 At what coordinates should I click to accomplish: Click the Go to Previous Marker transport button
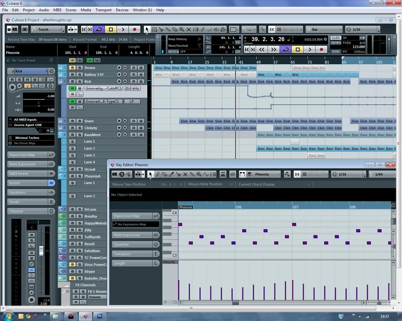point(247,49)
